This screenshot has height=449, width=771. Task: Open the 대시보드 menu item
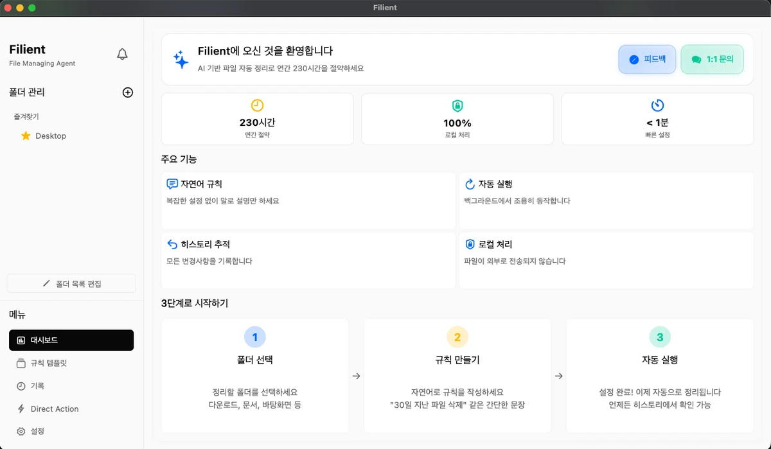click(71, 340)
